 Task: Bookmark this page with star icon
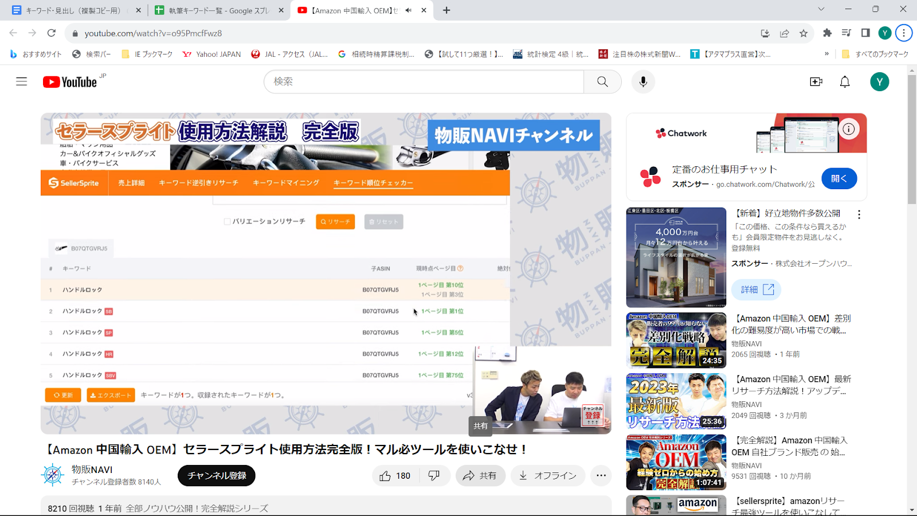[804, 33]
